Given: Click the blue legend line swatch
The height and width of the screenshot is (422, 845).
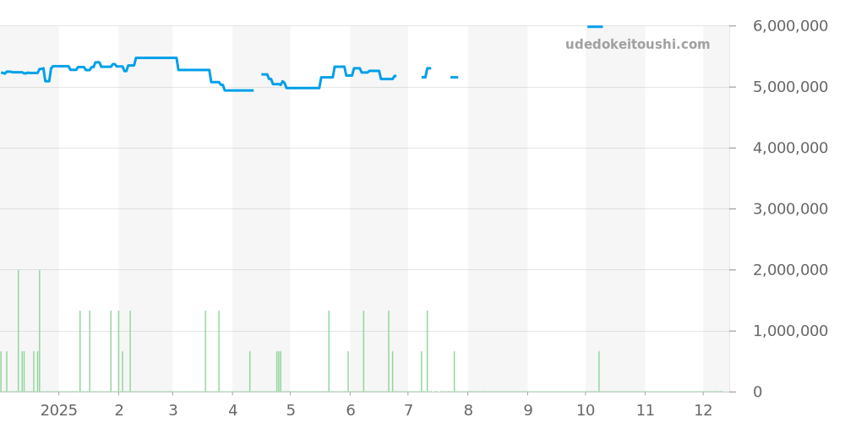Looking at the screenshot, I should pos(595,27).
